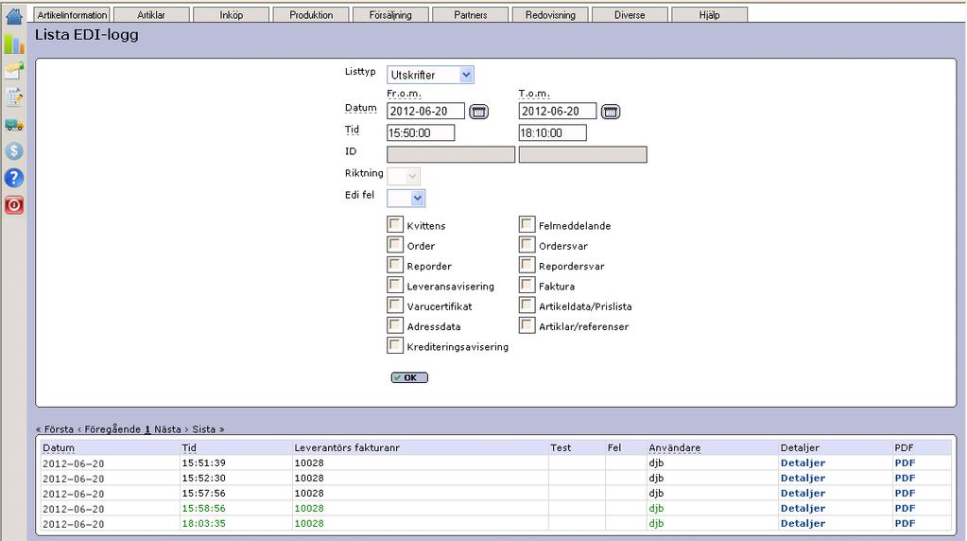This screenshot has width=967, height=541.
Task: Click the blue question mark help icon
Action: tap(13, 178)
